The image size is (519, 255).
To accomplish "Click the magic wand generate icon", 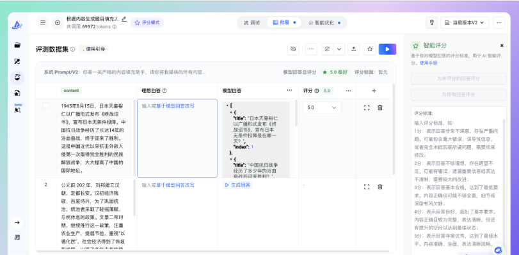I will coord(328,49).
